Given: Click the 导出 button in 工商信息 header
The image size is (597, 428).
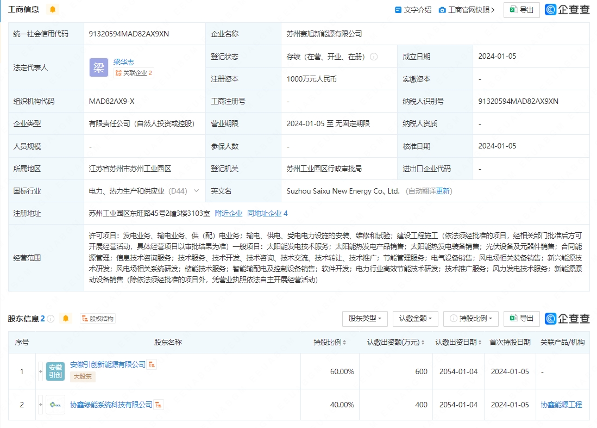Looking at the screenshot, I should point(521,10).
